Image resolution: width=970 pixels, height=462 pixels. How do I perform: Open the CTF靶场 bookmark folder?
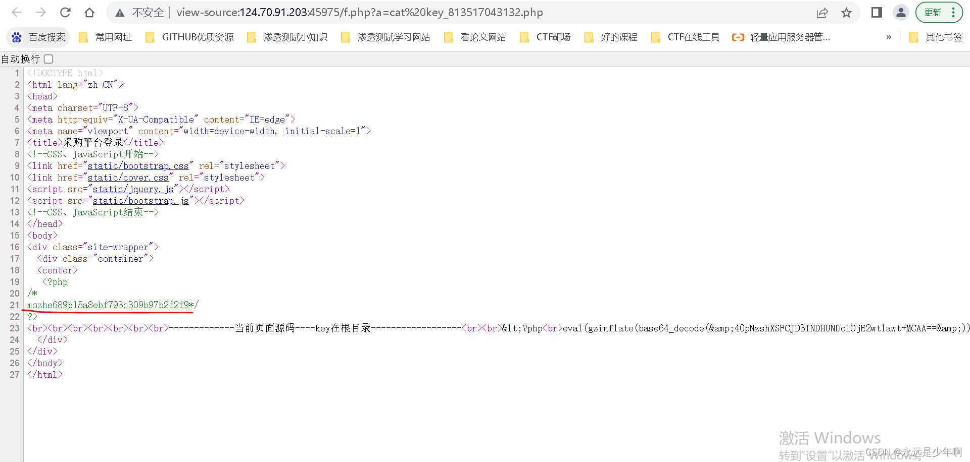point(545,37)
